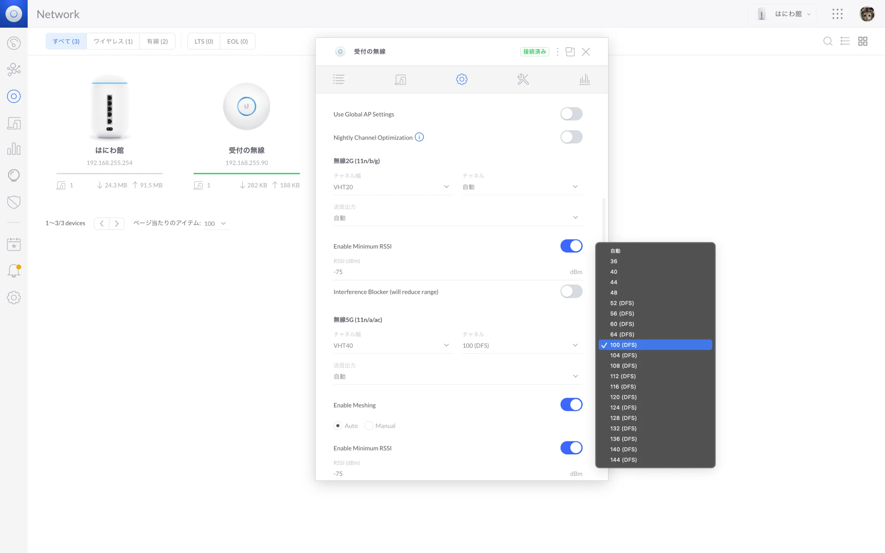The width and height of the screenshot is (885, 553).
Task: Enable the Use Global AP Settings toggle
Action: (x=571, y=114)
